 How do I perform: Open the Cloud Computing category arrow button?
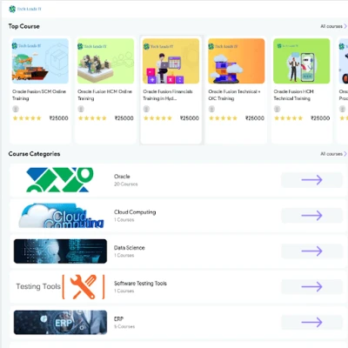pos(311,216)
